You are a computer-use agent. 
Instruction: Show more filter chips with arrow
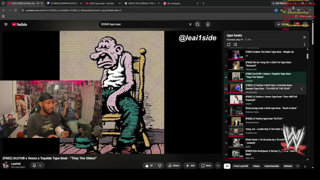click(x=305, y=166)
